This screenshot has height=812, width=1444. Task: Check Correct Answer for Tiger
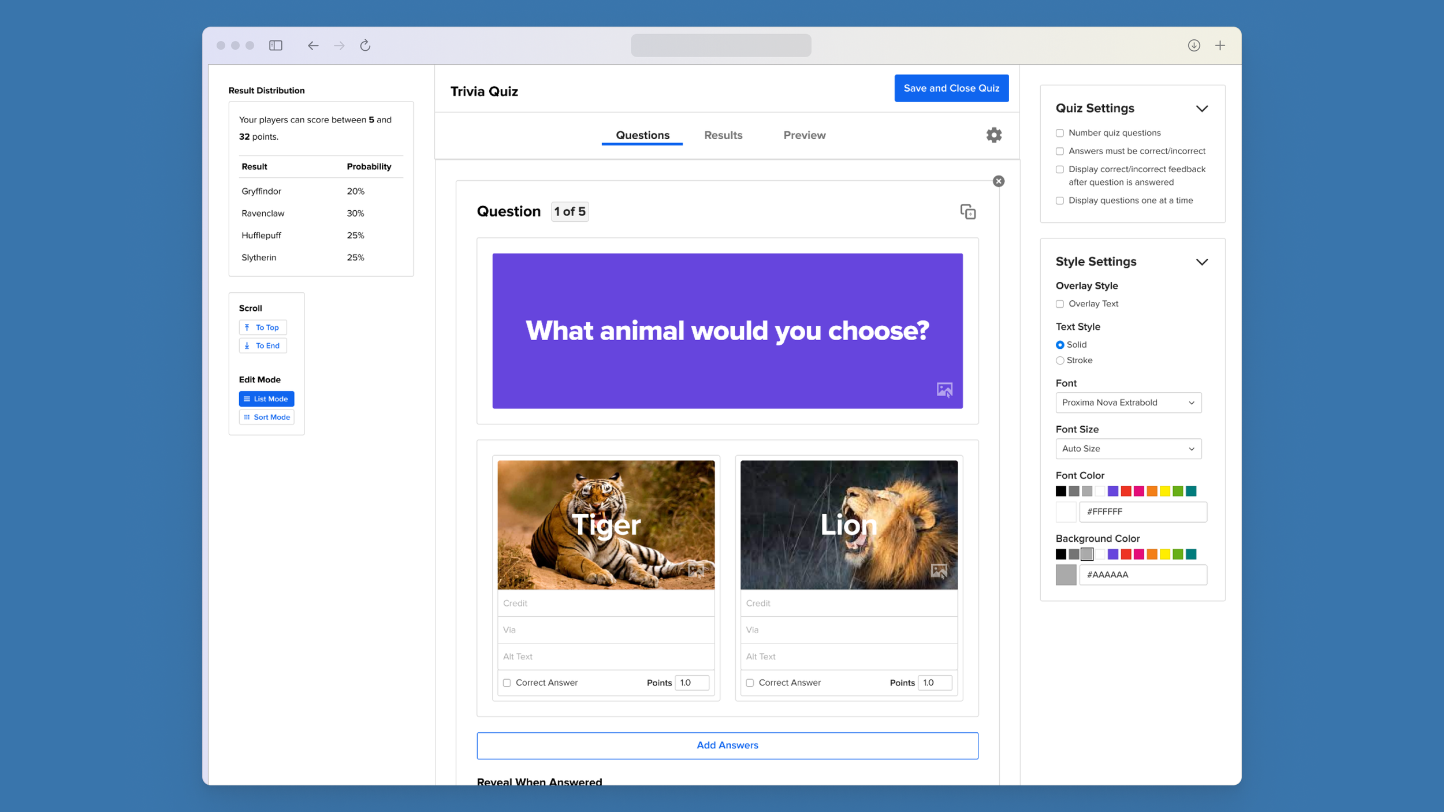pyautogui.click(x=507, y=683)
